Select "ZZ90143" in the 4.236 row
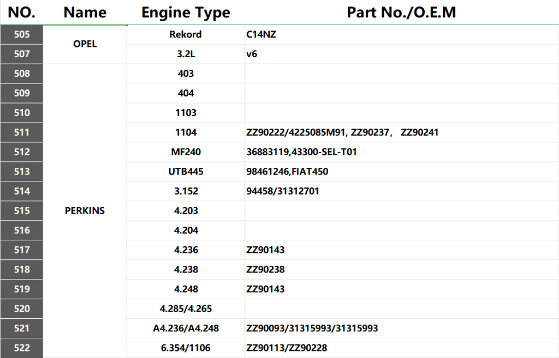Viewport: 559px width, 358px height. [x=401, y=250]
